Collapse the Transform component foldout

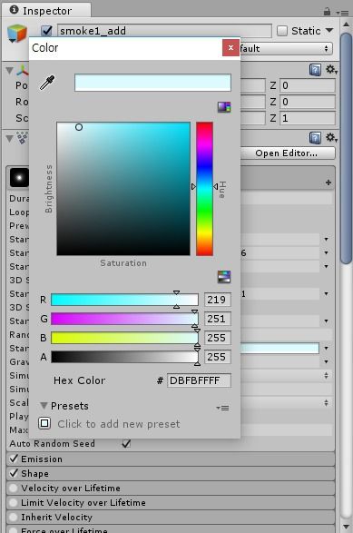click(9, 70)
